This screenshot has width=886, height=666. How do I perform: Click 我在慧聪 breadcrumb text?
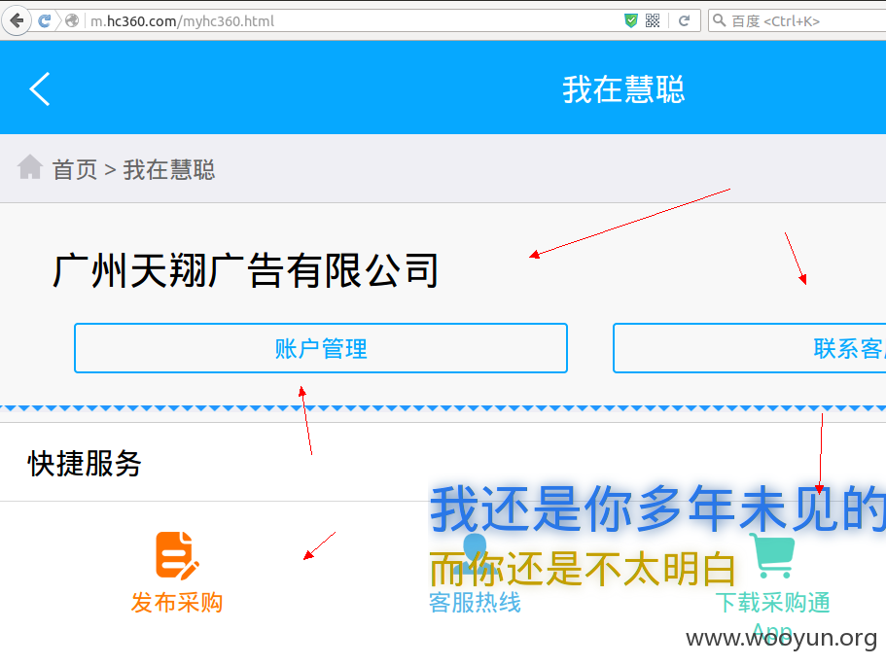[x=169, y=170]
